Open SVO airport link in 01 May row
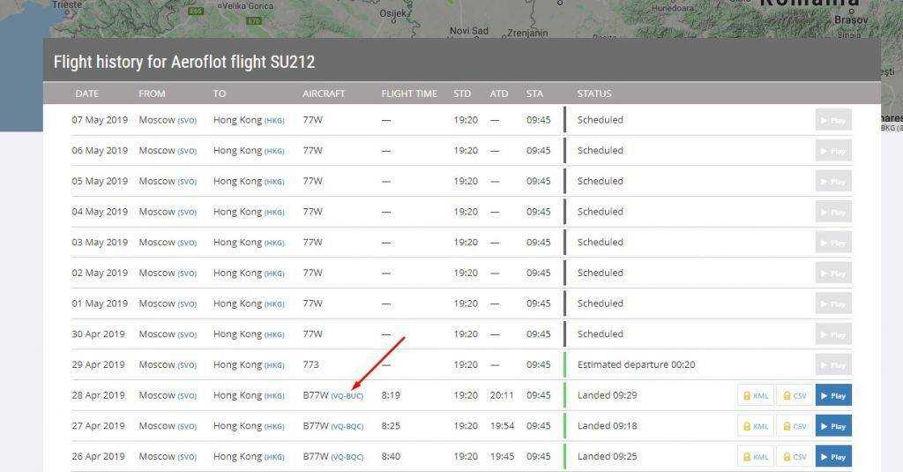Viewport: 903px width, 472px height. (x=187, y=304)
